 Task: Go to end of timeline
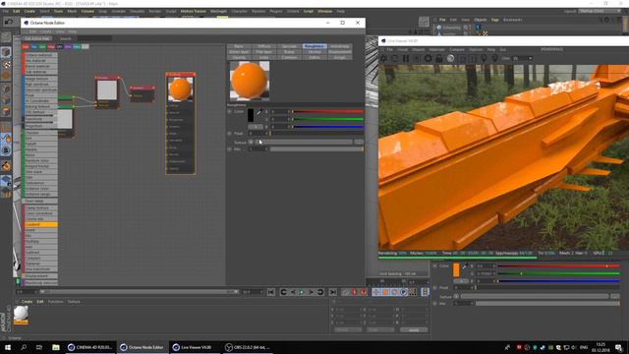pos(333,292)
